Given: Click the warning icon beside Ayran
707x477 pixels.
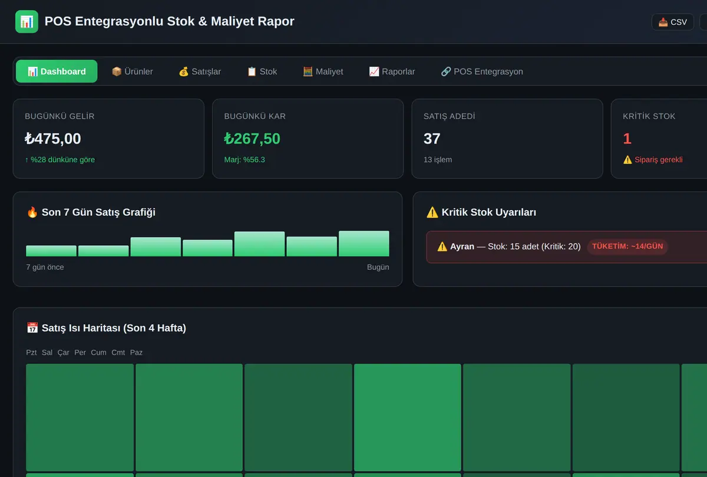Looking at the screenshot, I should click(442, 246).
